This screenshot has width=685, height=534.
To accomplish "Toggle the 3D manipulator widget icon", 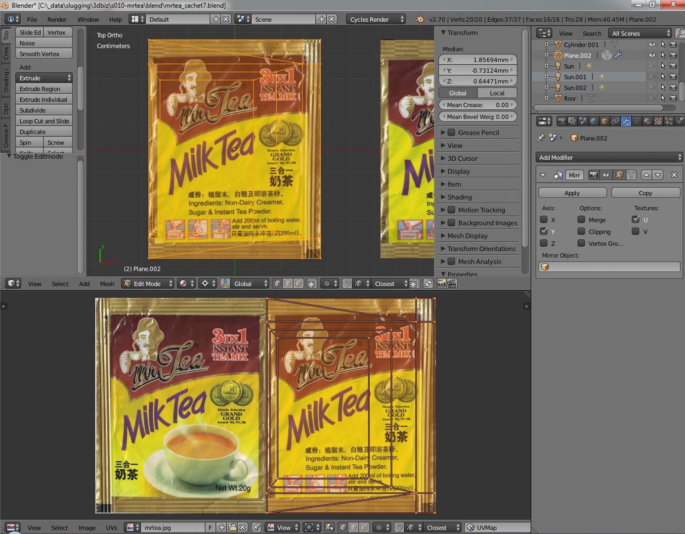I will point(225,283).
